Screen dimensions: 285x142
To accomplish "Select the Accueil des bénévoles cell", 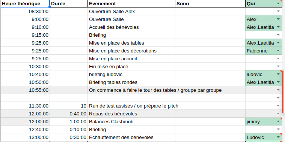I will click(x=131, y=27).
